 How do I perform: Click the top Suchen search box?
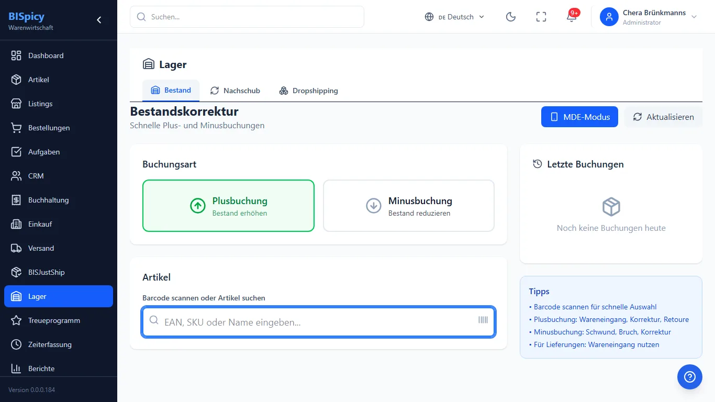pyautogui.click(x=247, y=17)
